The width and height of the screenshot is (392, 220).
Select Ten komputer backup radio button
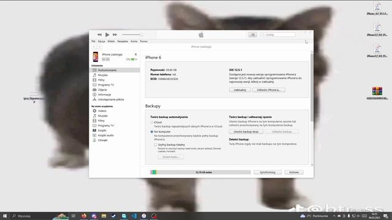[x=152, y=132]
